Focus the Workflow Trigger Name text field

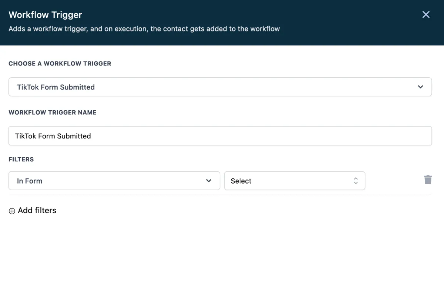tap(220, 136)
